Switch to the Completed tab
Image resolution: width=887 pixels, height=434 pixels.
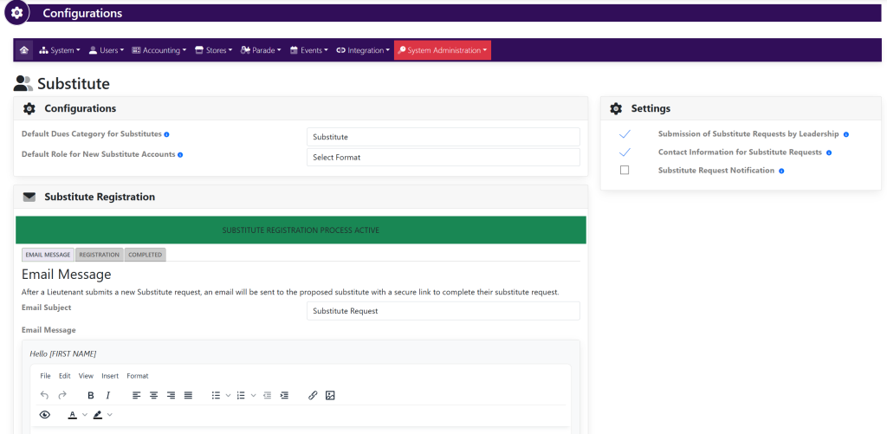(145, 255)
